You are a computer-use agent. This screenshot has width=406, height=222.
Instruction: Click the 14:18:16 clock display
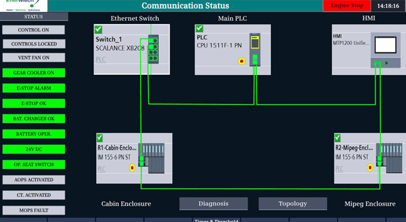[x=388, y=6]
